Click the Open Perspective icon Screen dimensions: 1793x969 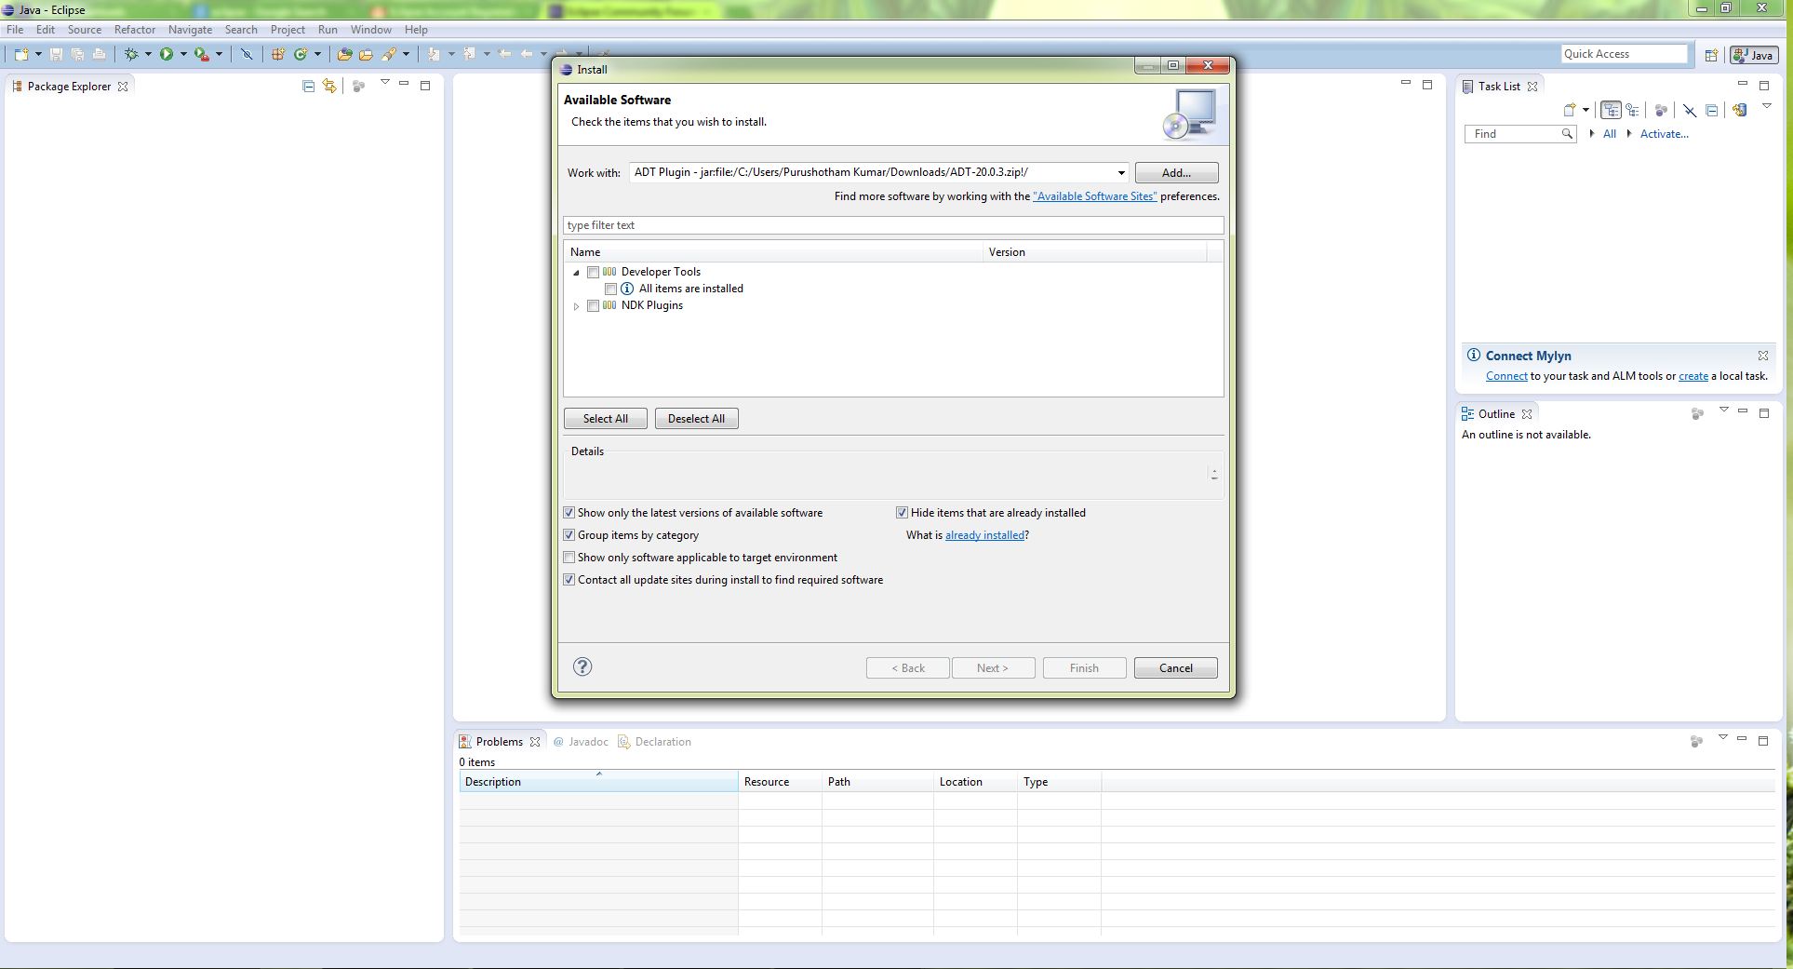tap(1711, 55)
